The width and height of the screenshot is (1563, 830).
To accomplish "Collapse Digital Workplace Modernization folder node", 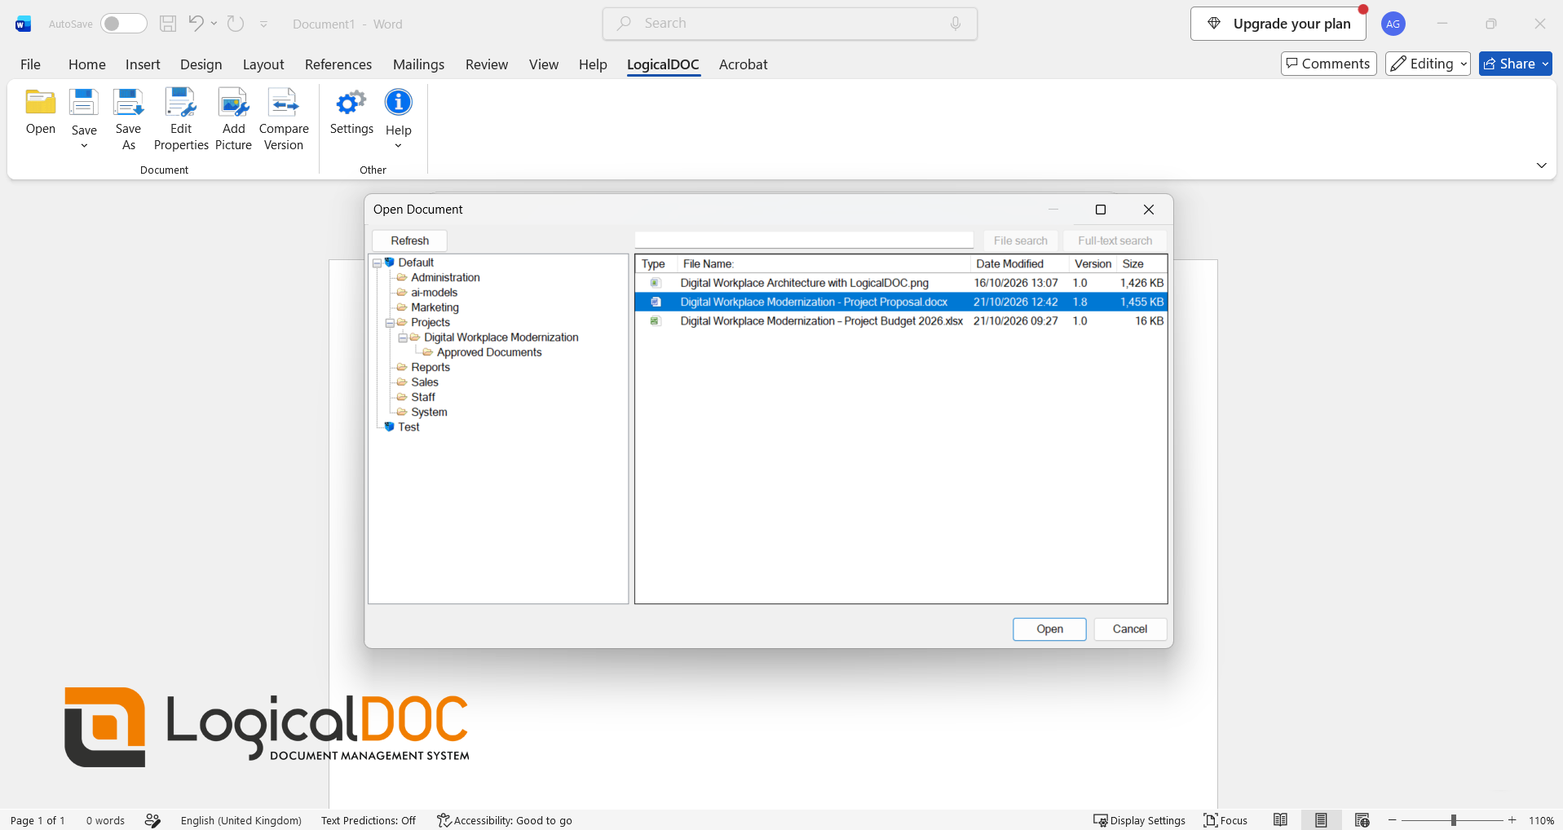I will tap(403, 338).
